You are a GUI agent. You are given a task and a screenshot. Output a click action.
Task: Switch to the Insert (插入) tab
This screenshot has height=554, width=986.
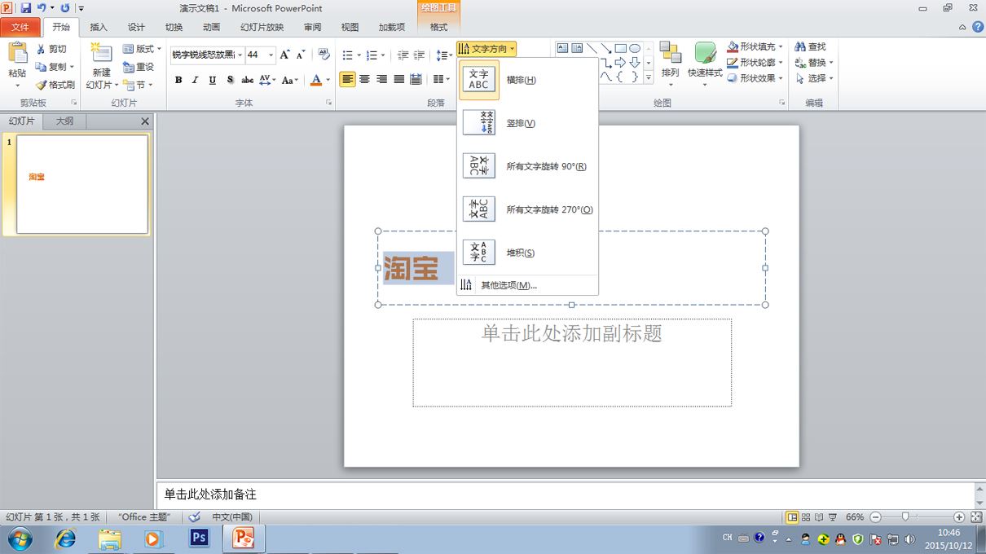99,27
